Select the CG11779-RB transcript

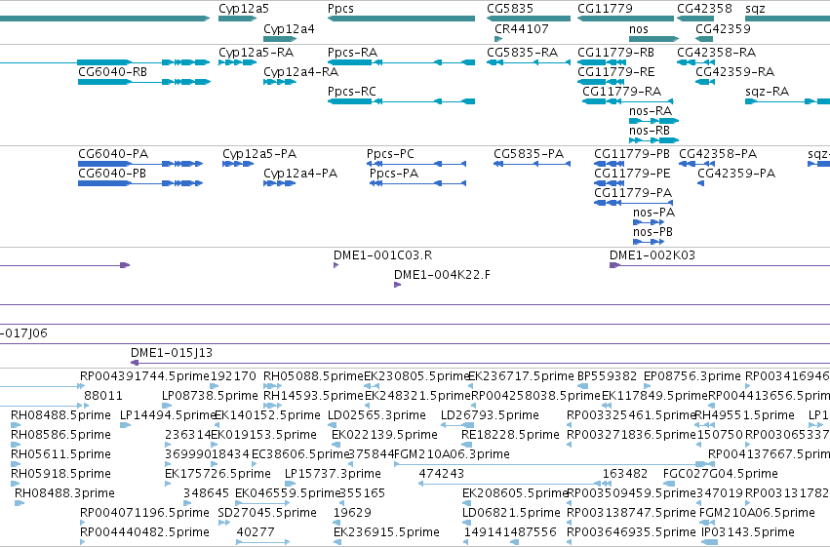602,62
